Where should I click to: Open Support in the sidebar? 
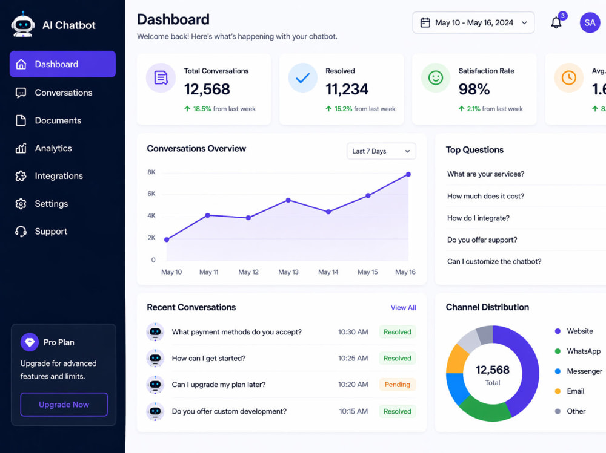(62, 232)
